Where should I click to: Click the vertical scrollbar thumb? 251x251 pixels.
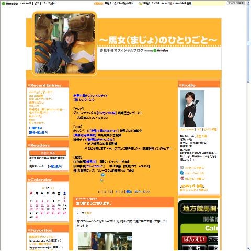[x=249, y=43]
